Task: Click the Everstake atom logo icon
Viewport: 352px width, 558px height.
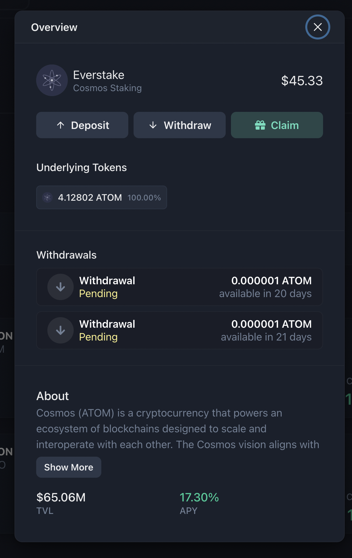Action: tap(52, 80)
